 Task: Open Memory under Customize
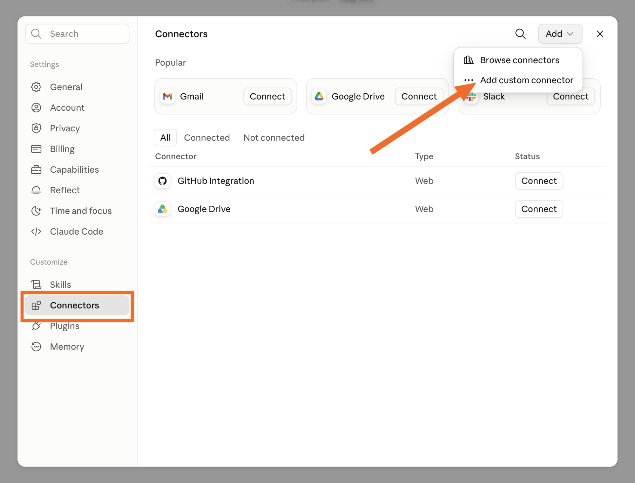coord(77,347)
